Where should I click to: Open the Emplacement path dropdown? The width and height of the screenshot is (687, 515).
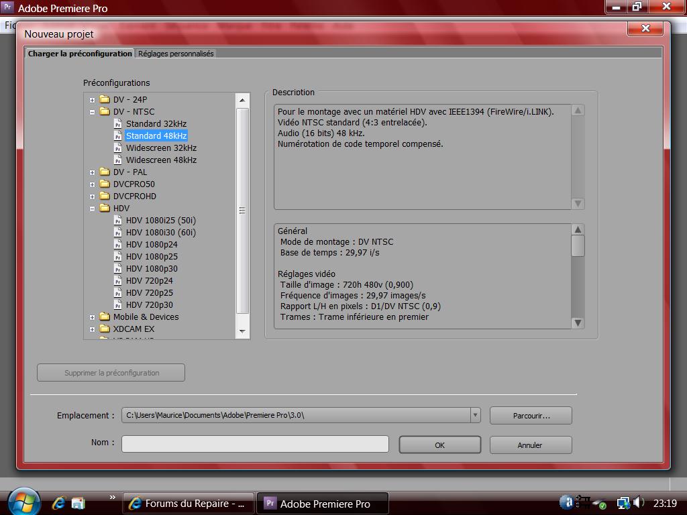point(475,415)
